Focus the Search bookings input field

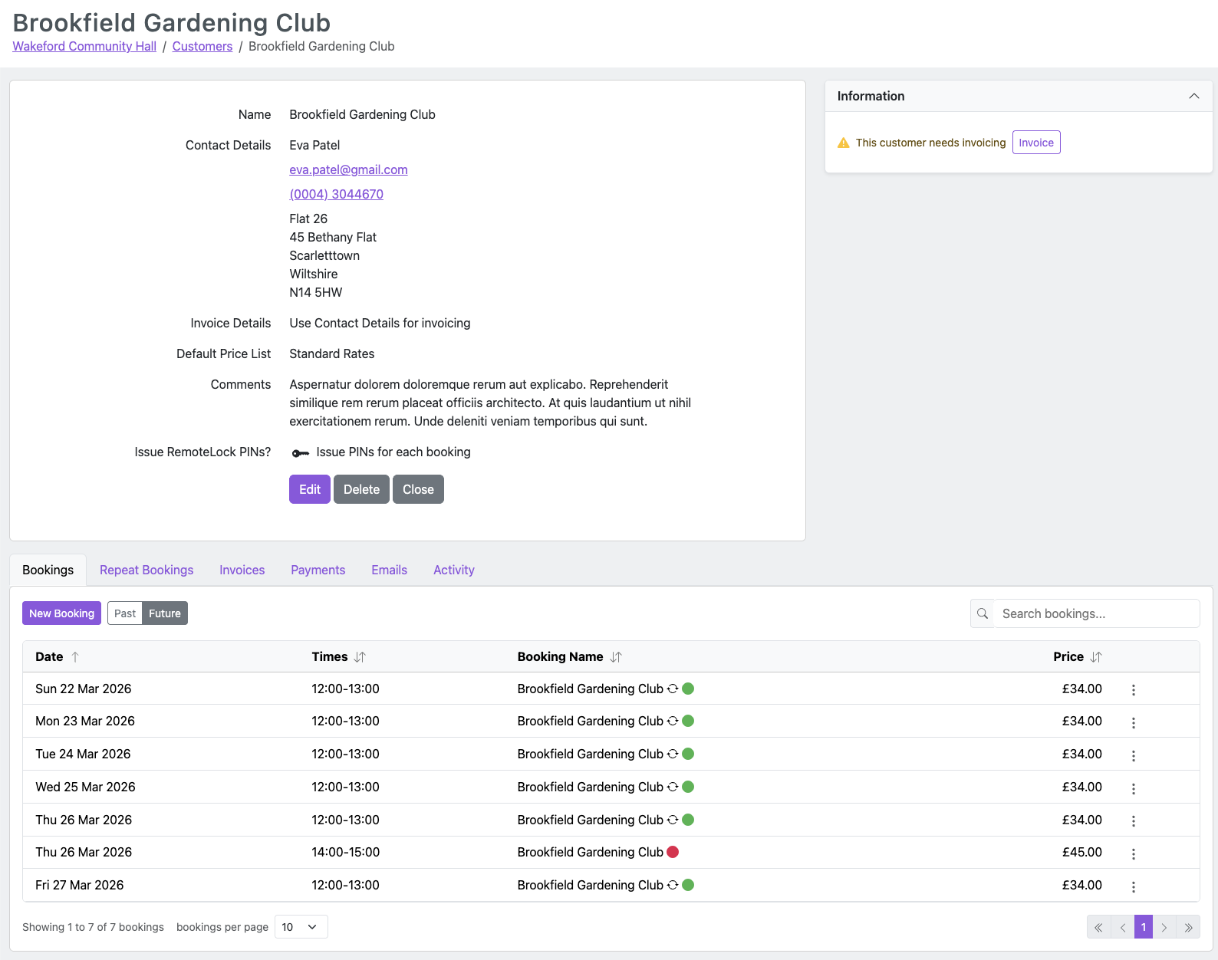(x=1096, y=613)
